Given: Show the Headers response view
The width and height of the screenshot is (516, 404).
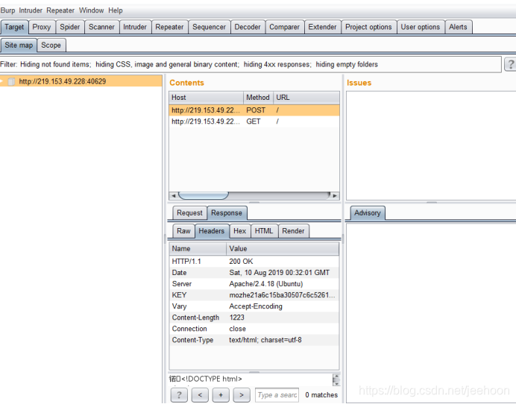Looking at the screenshot, I should click(x=212, y=231).
